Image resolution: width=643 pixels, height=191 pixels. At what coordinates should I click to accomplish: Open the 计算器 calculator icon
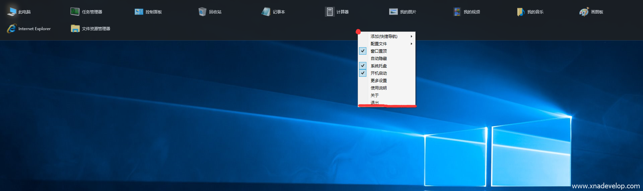tap(330, 12)
